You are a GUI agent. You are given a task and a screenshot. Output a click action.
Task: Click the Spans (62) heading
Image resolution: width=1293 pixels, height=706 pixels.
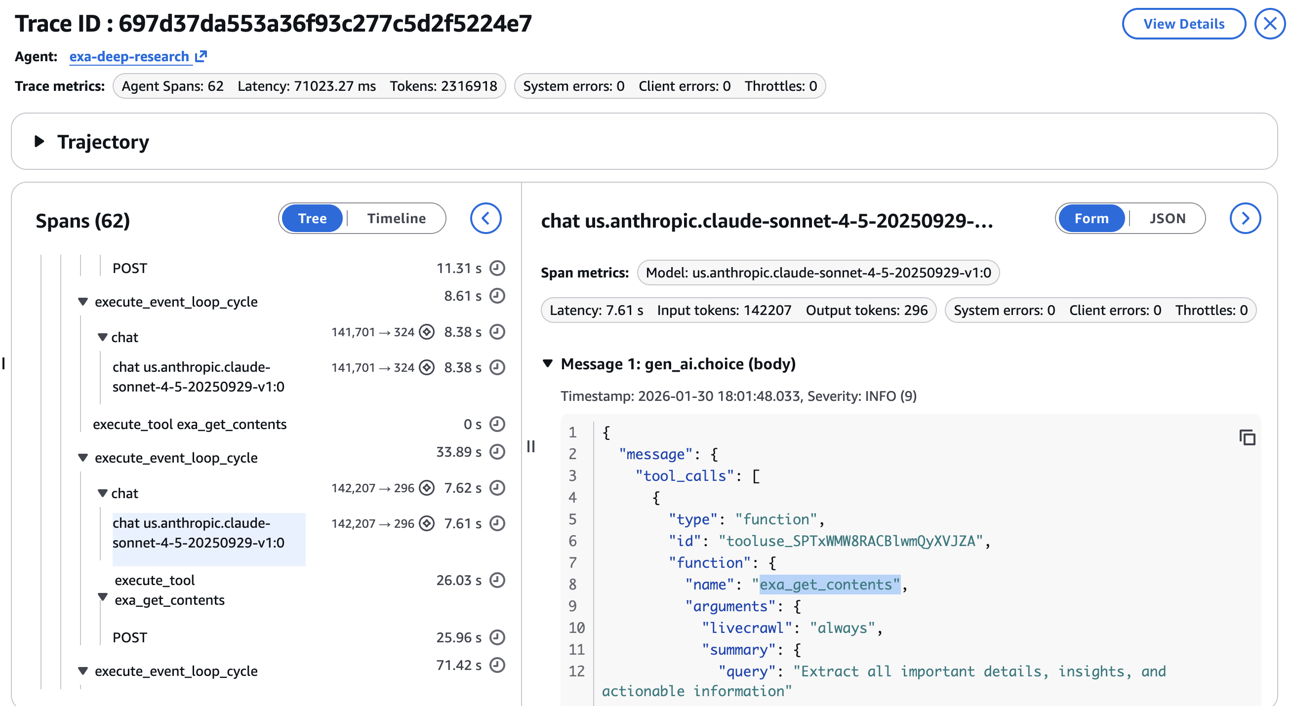tap(83, 220)
